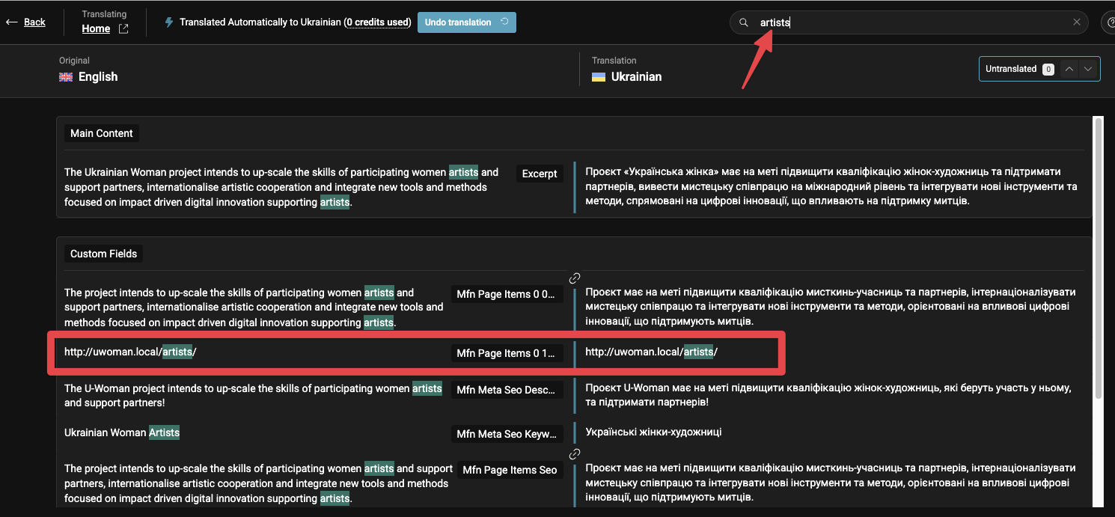1115x517 pixels.
Task: Select the Custom Fields section label
Action: (x=103, y=254)
